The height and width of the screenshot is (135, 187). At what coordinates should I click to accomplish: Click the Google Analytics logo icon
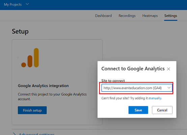coord(30,58)
